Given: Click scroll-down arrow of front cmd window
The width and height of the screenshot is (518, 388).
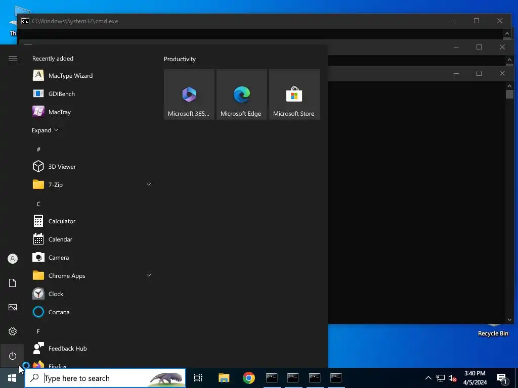Looking at the screenshot, I should click(509, 319).
